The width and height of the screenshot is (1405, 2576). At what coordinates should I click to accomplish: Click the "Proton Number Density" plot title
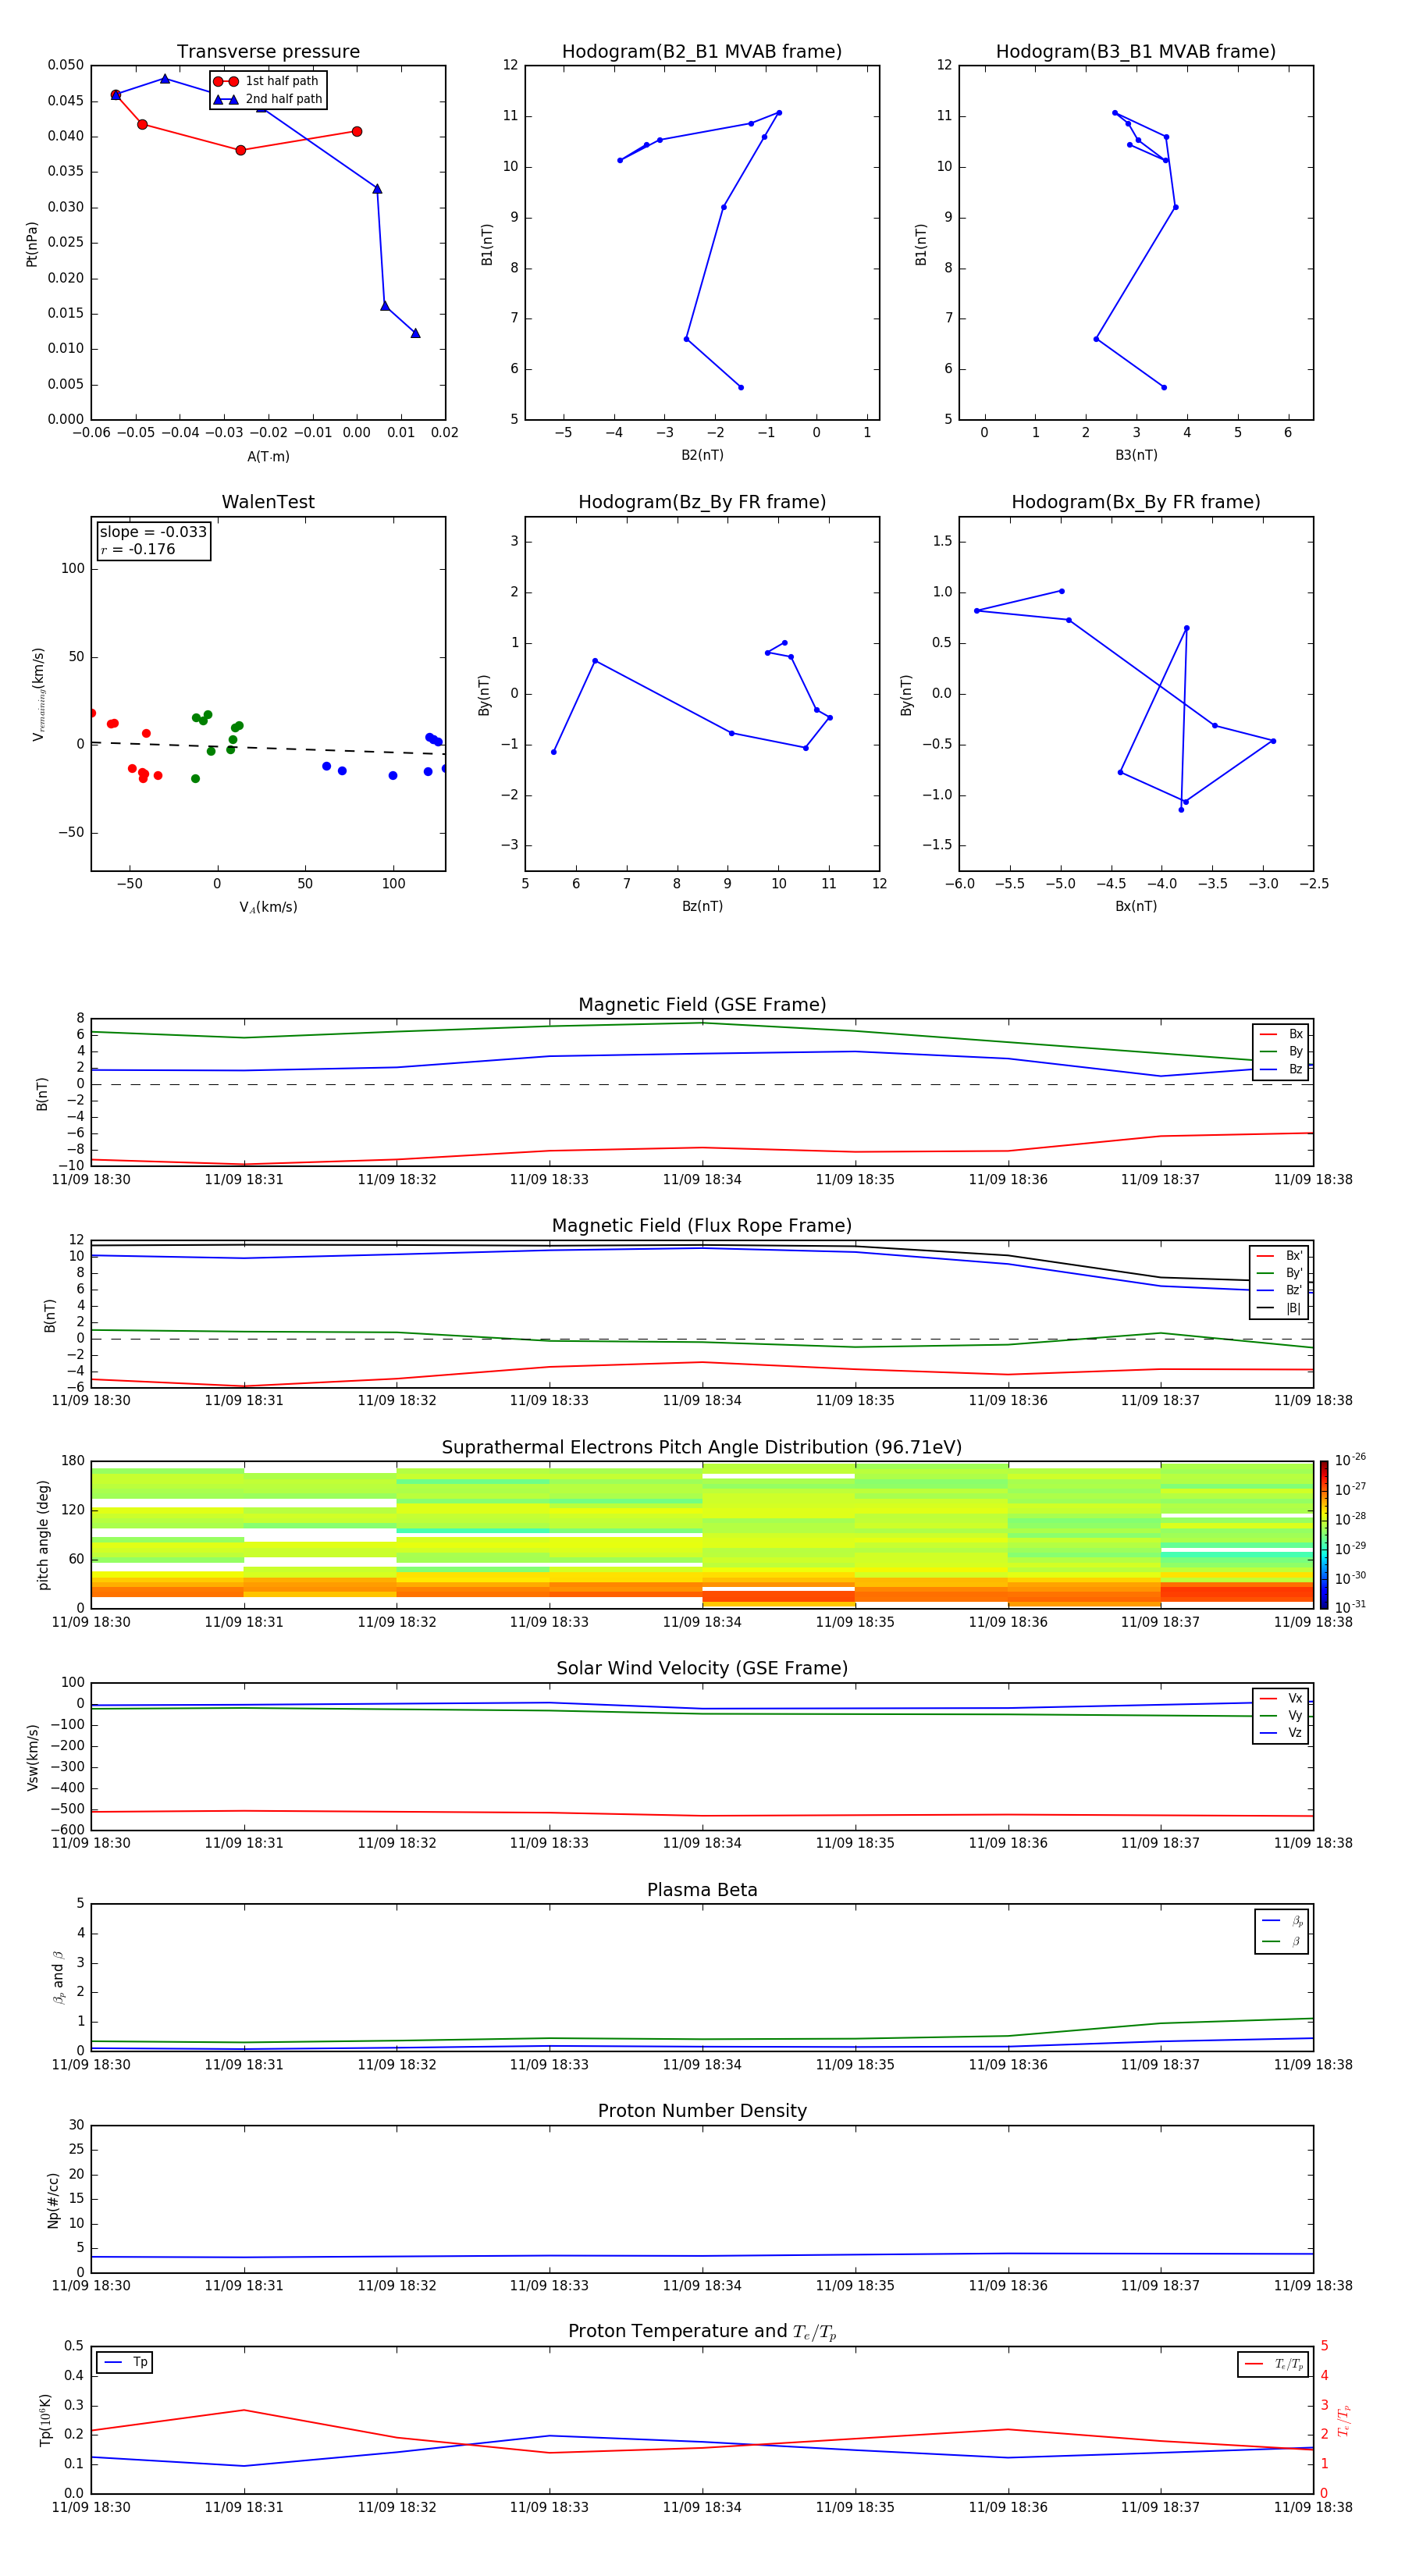[x=702, y=2111]
